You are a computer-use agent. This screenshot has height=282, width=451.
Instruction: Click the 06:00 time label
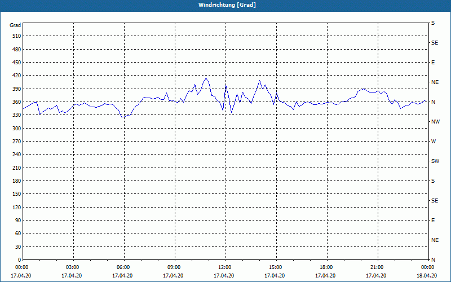pyautogui.click(x=124, y=267)
